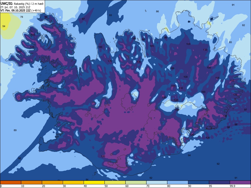The width and height of the screenshot is (251, 188).
Task: Select the '86' humidity value on map
Action: tap(157, 11)
